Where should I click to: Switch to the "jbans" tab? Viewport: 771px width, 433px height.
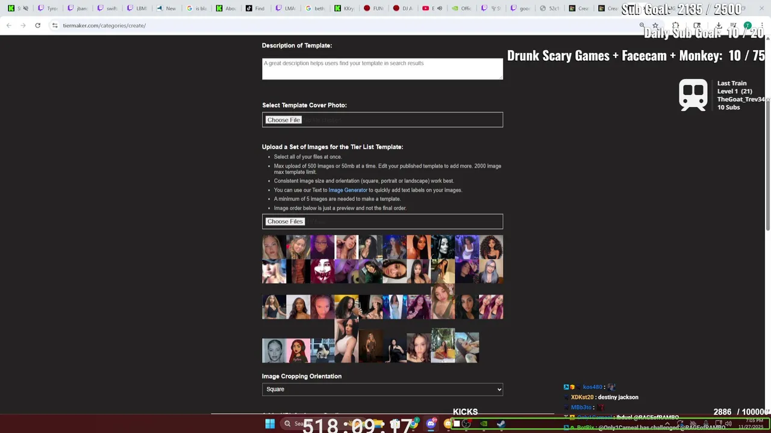78,8
